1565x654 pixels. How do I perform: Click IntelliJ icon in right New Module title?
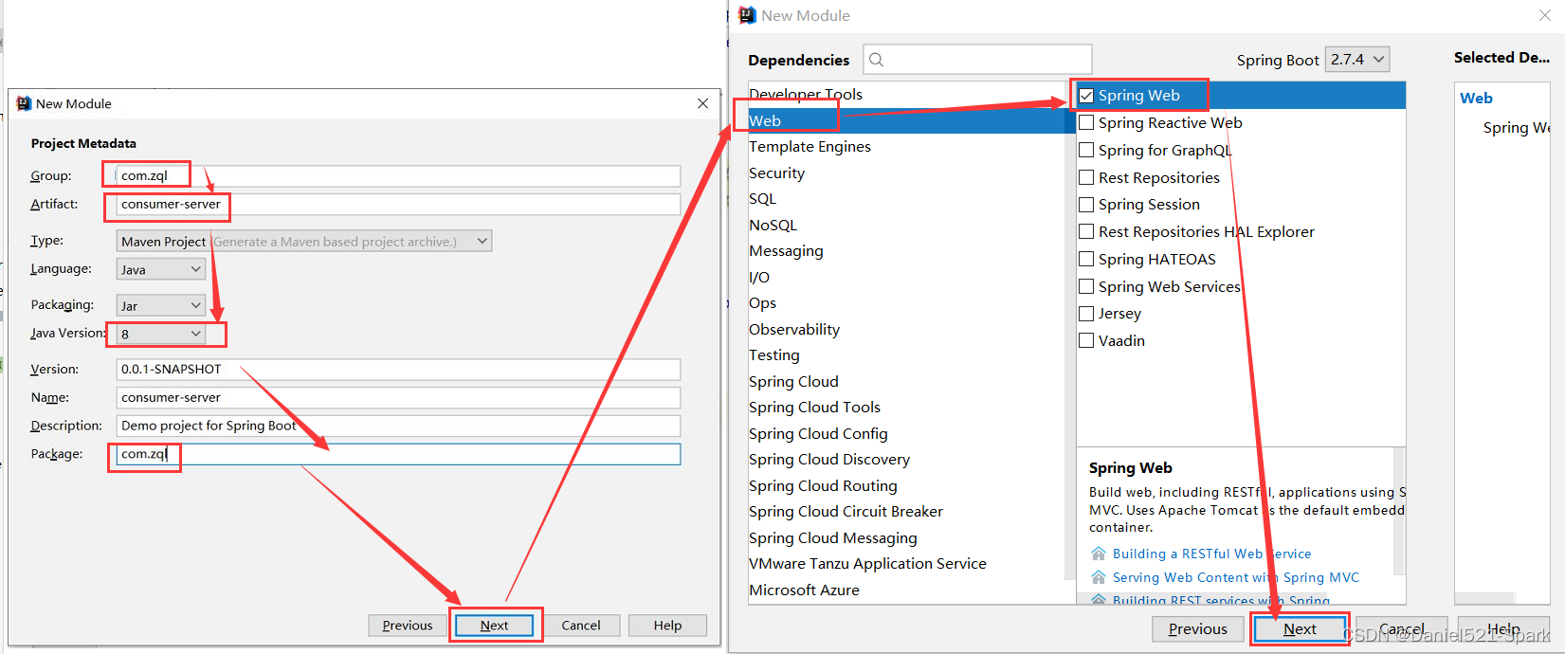click(x=747, y=15)
